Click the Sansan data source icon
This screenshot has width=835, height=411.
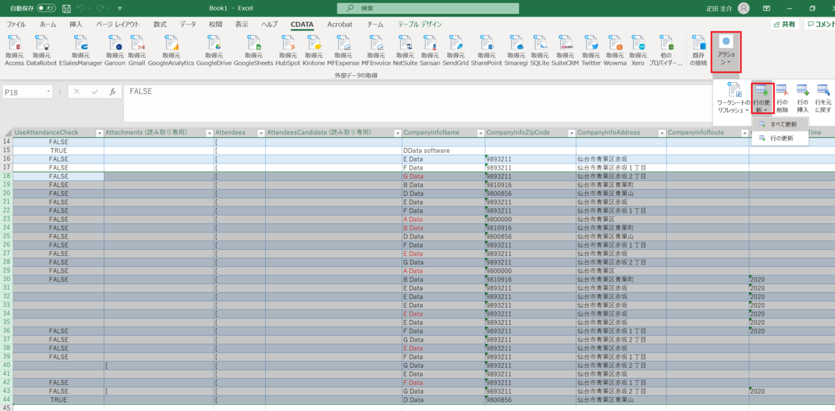[430, 42]
